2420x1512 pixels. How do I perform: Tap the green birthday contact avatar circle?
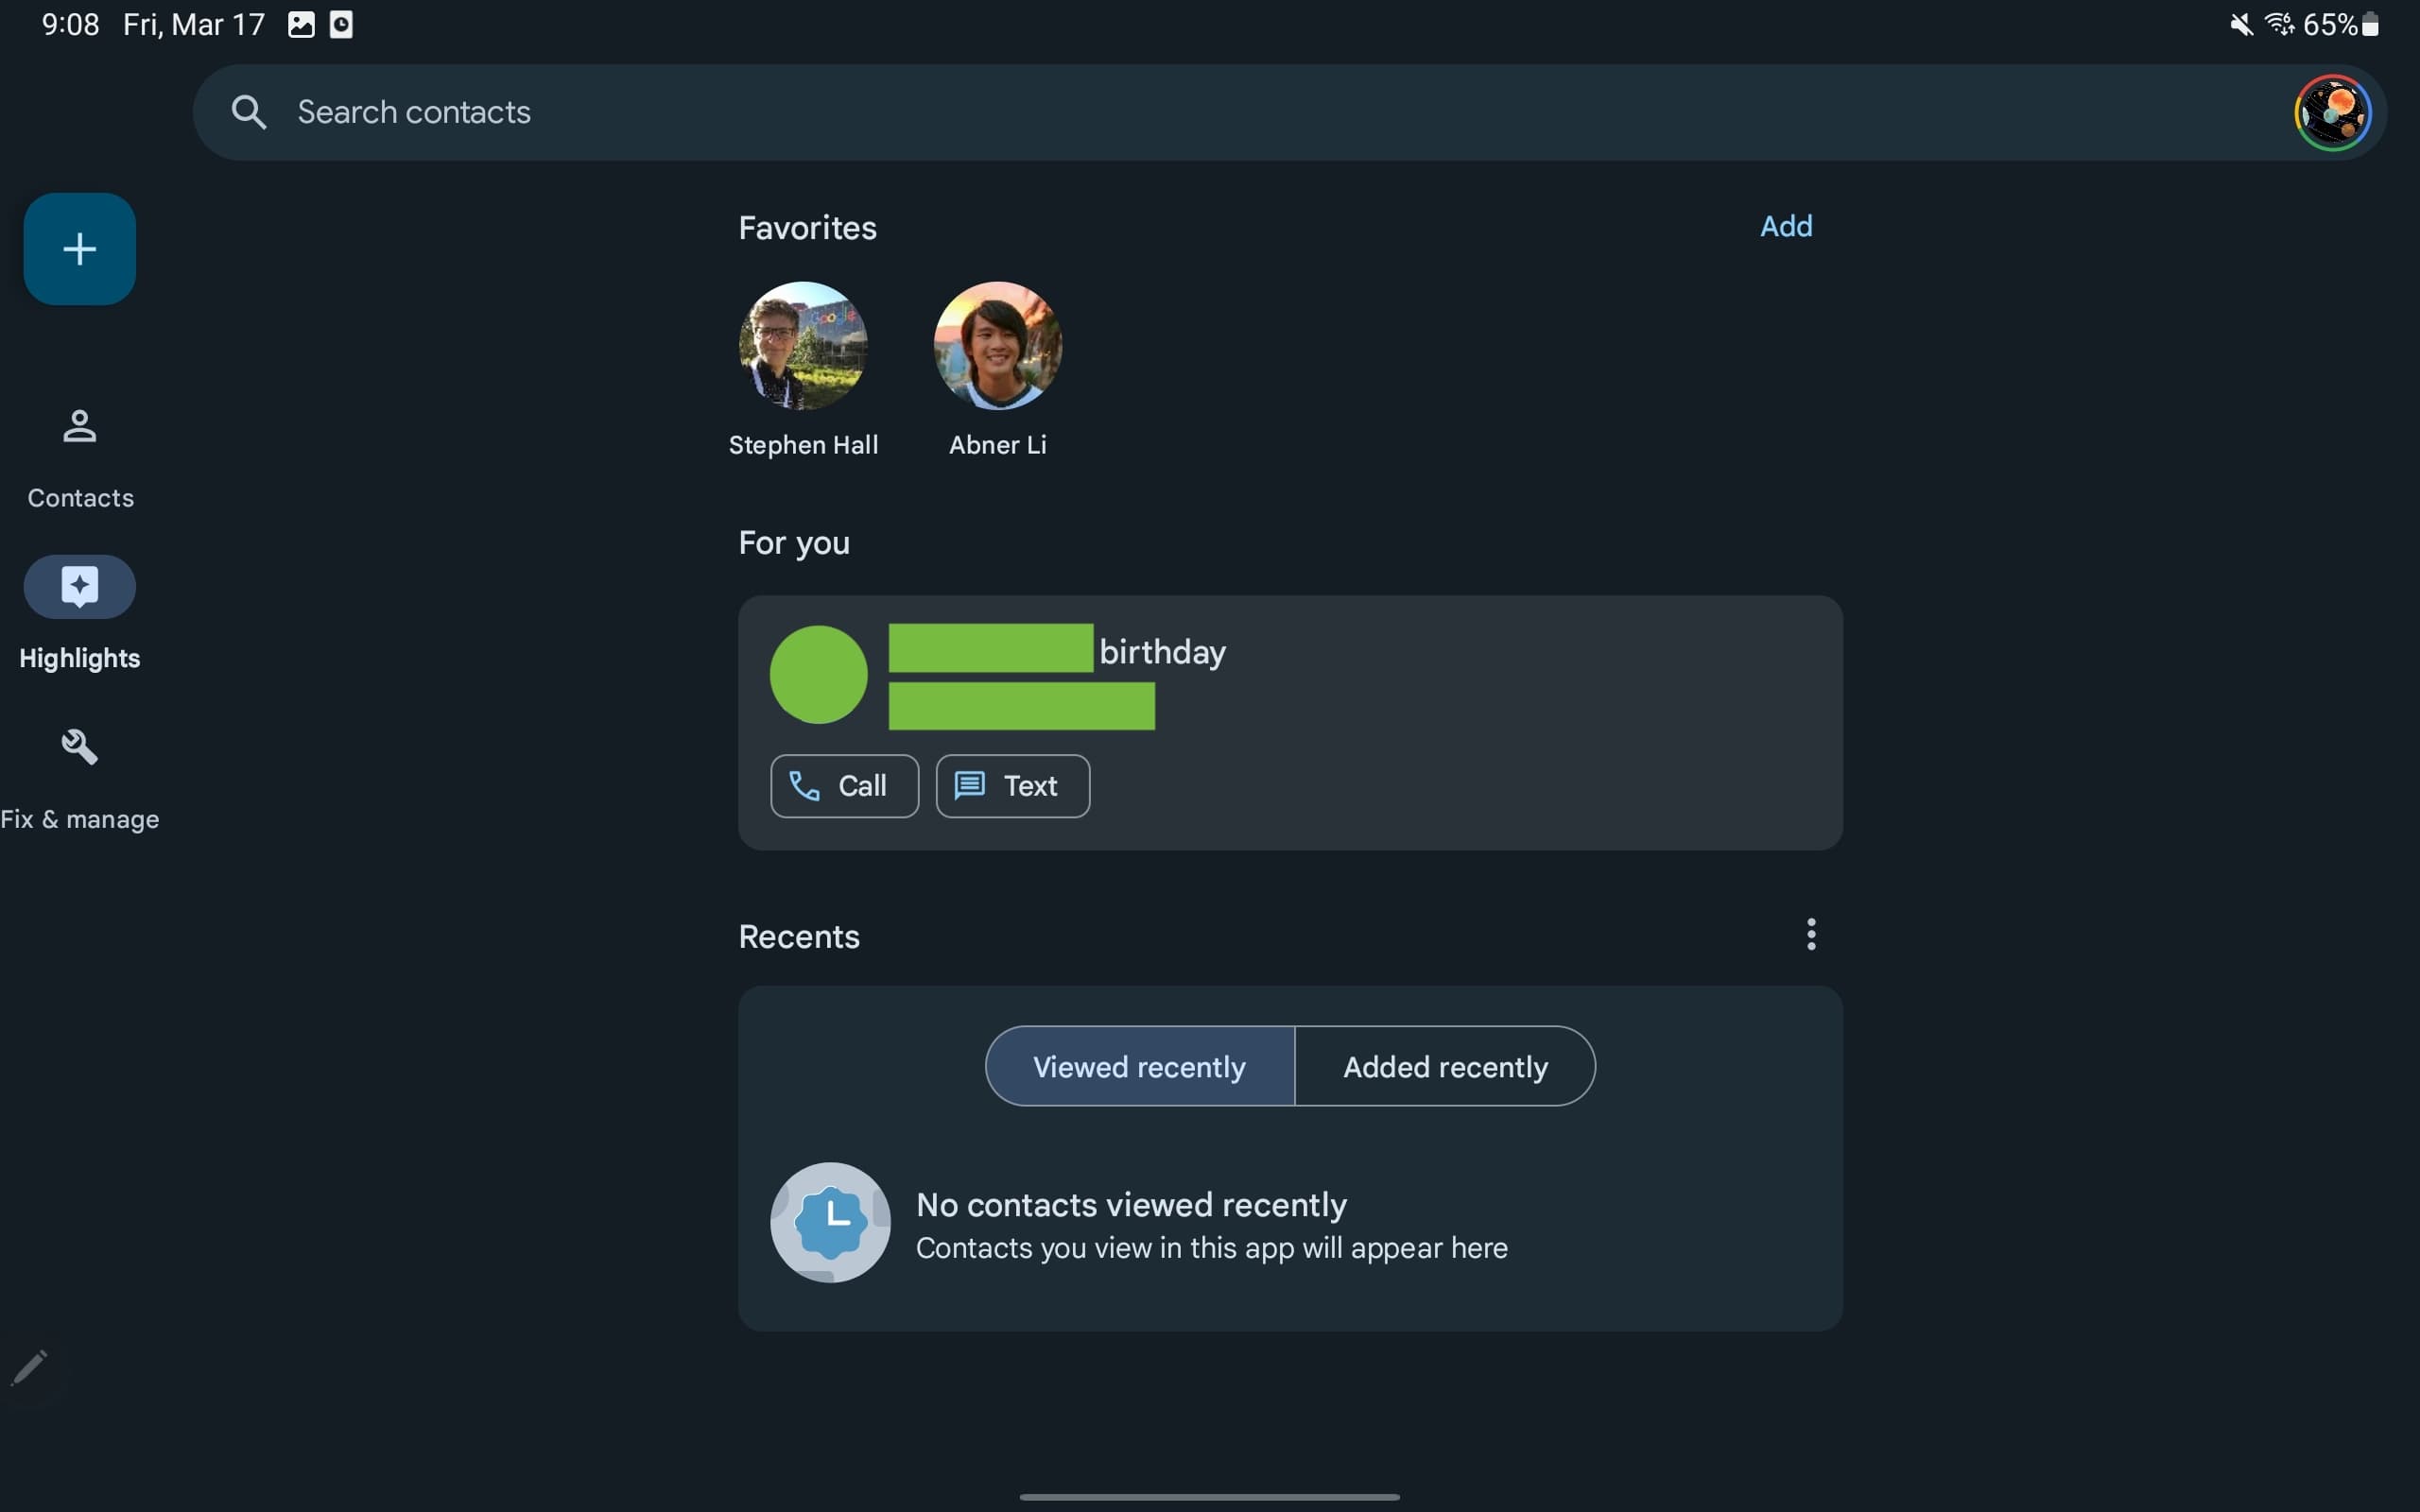pos(818,674)
